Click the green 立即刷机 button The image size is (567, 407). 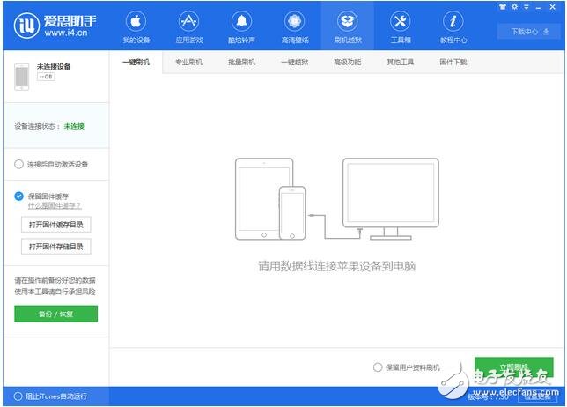(514, 367)
